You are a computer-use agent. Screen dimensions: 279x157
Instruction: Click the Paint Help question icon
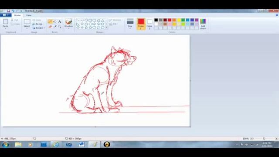coord(277,15)
